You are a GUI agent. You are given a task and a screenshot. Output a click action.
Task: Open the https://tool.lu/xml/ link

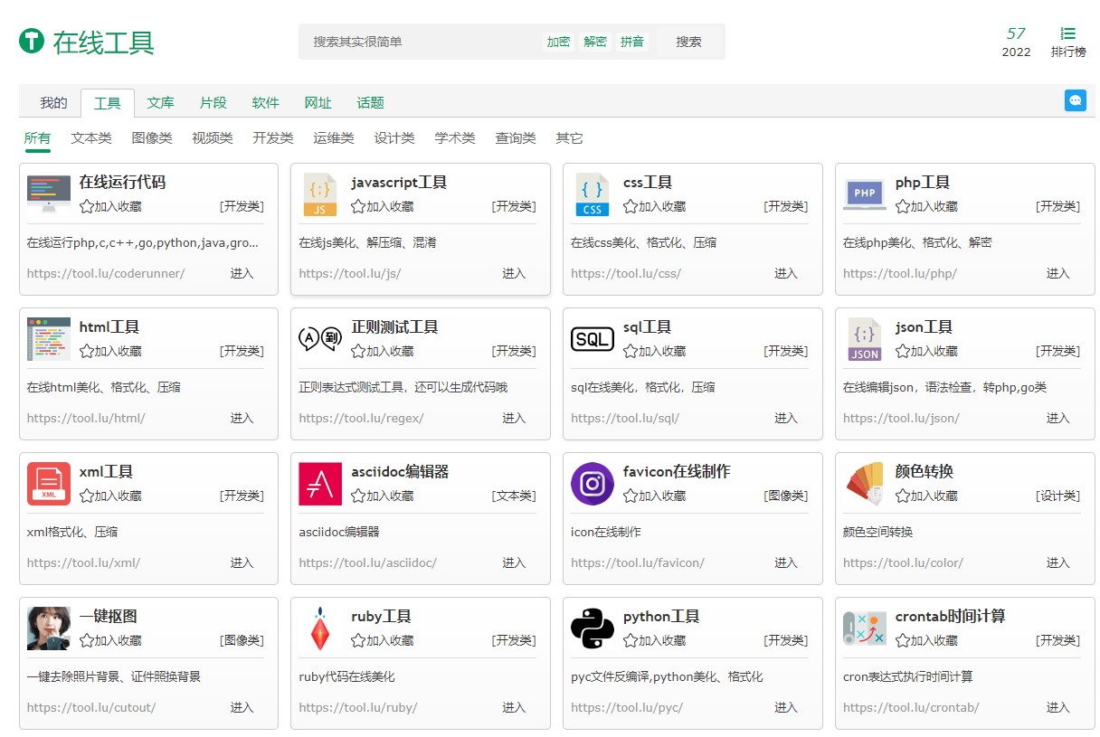coord(83,562)
